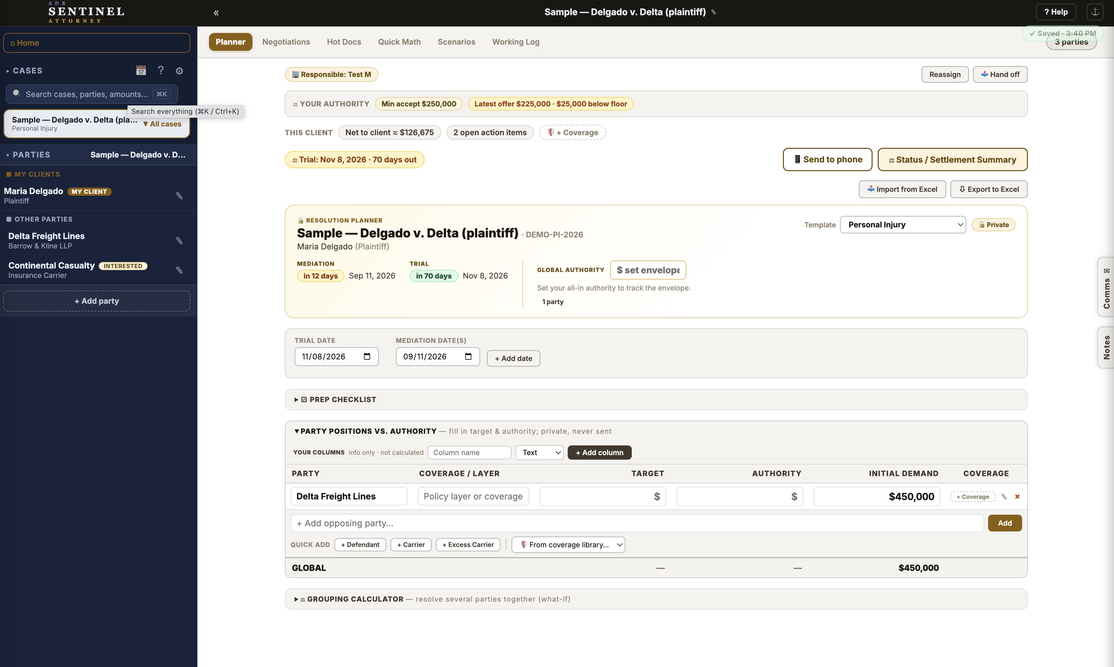Image resolution: width=1114 pixels, height=667 pixels.
Task: Click the + Add column button
Action: tap(600, 453)
